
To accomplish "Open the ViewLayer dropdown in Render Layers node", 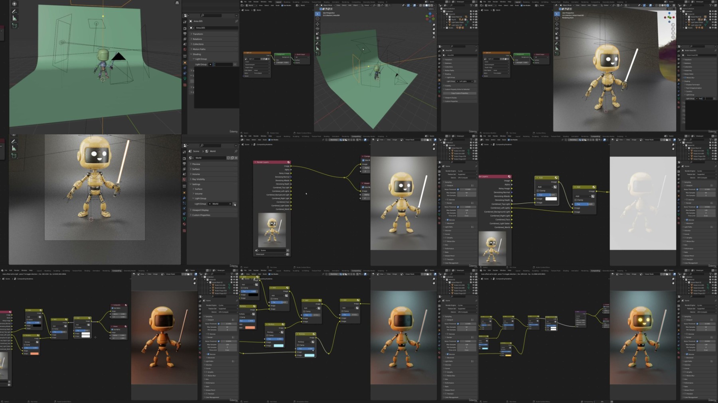I will (x=270, y=254).
